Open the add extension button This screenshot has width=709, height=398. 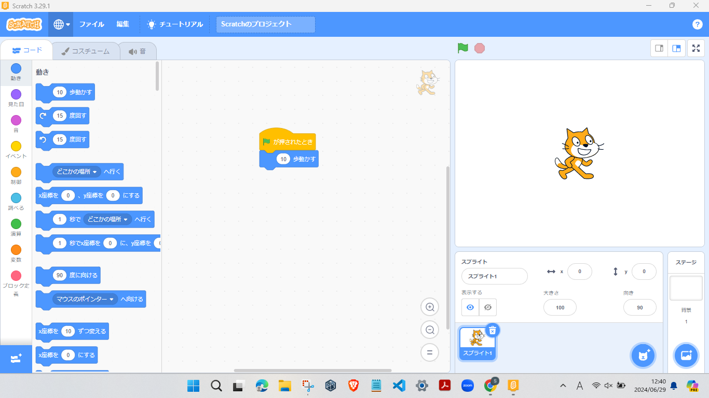pyautogui.click(x=16, y=359)
